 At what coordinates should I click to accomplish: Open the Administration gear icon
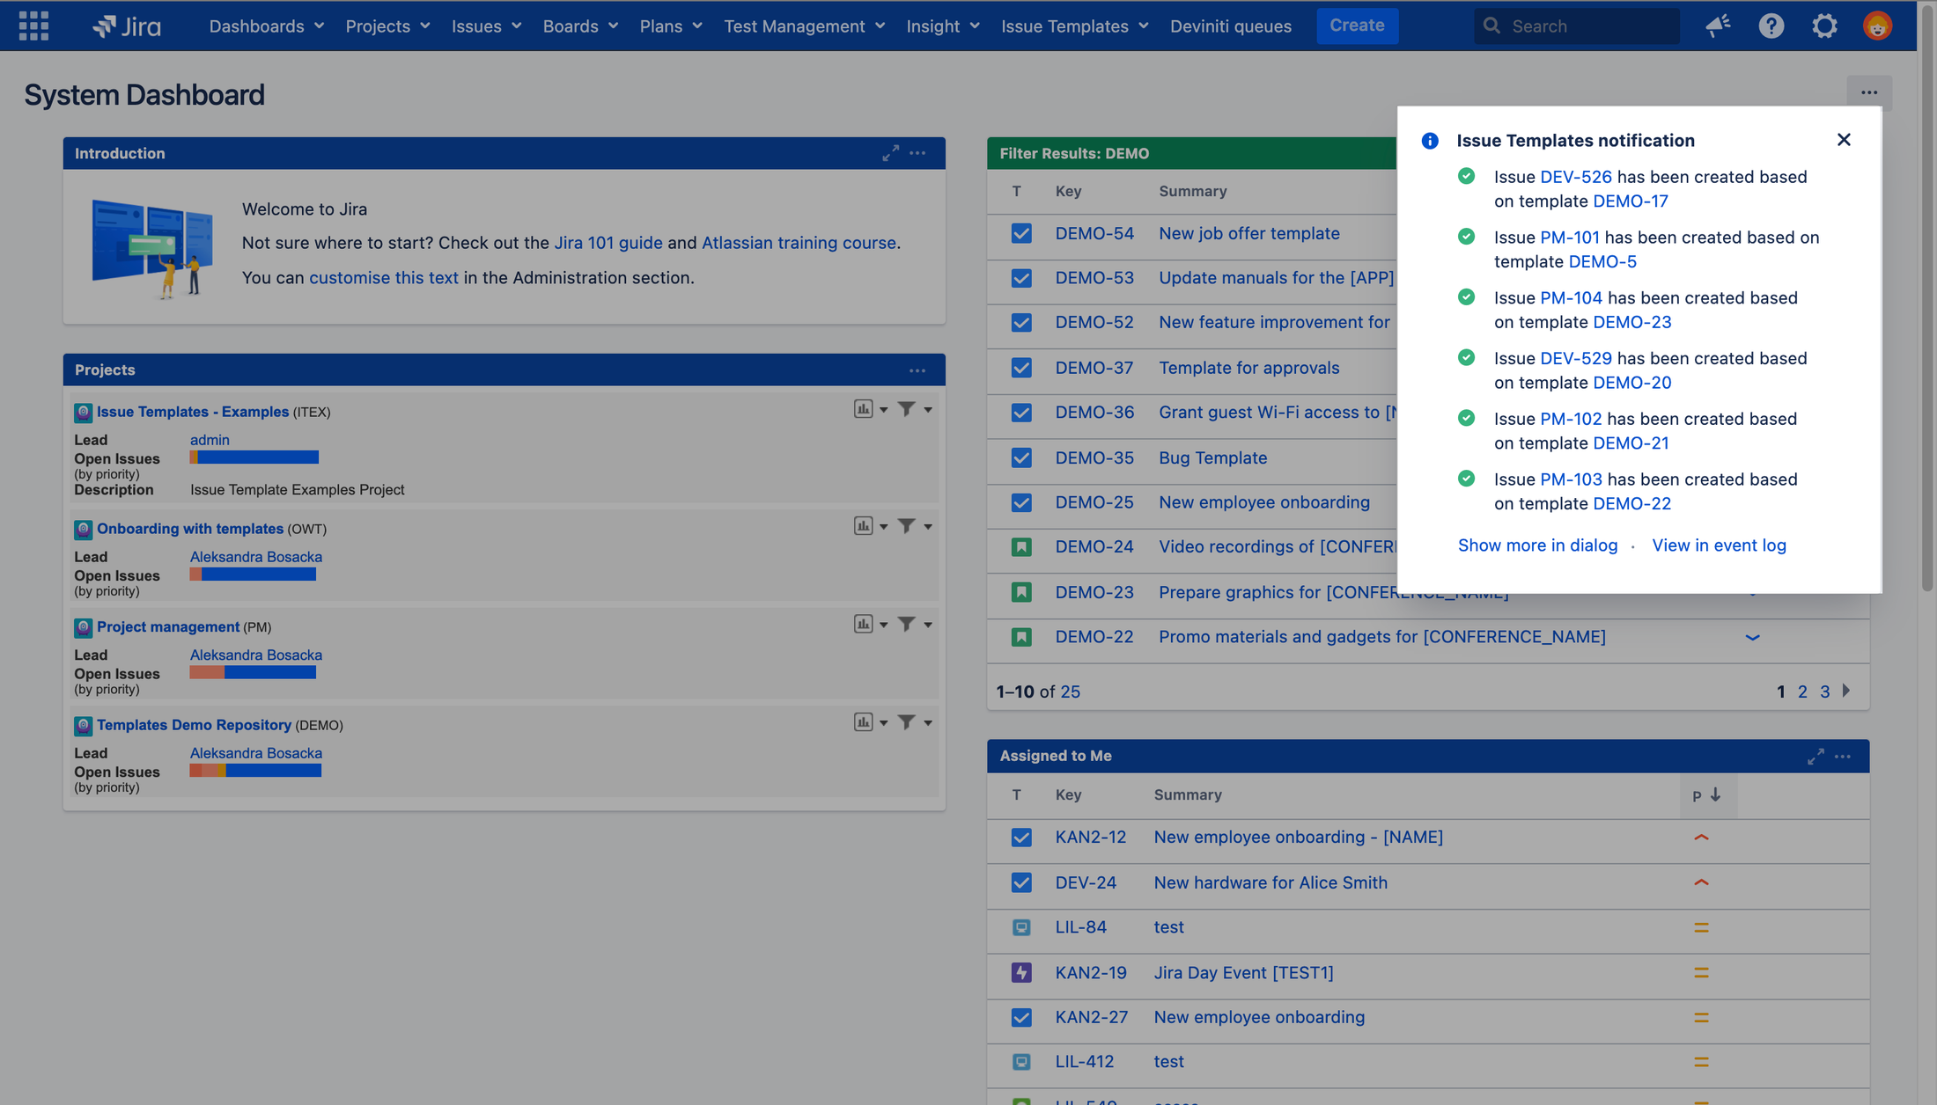(x=1824, y=26)
